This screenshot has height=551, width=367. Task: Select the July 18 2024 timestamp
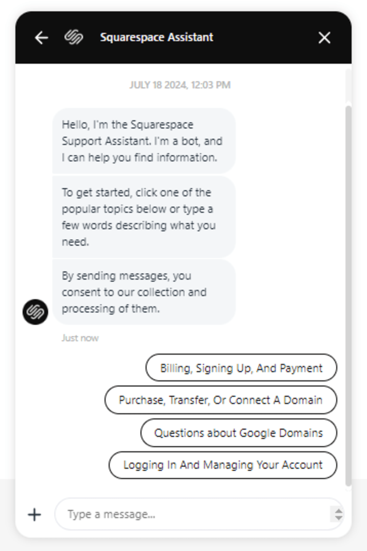(x=179, y=85)
